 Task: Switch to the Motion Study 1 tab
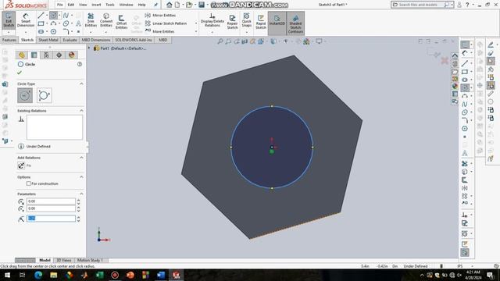coord(90,260)
